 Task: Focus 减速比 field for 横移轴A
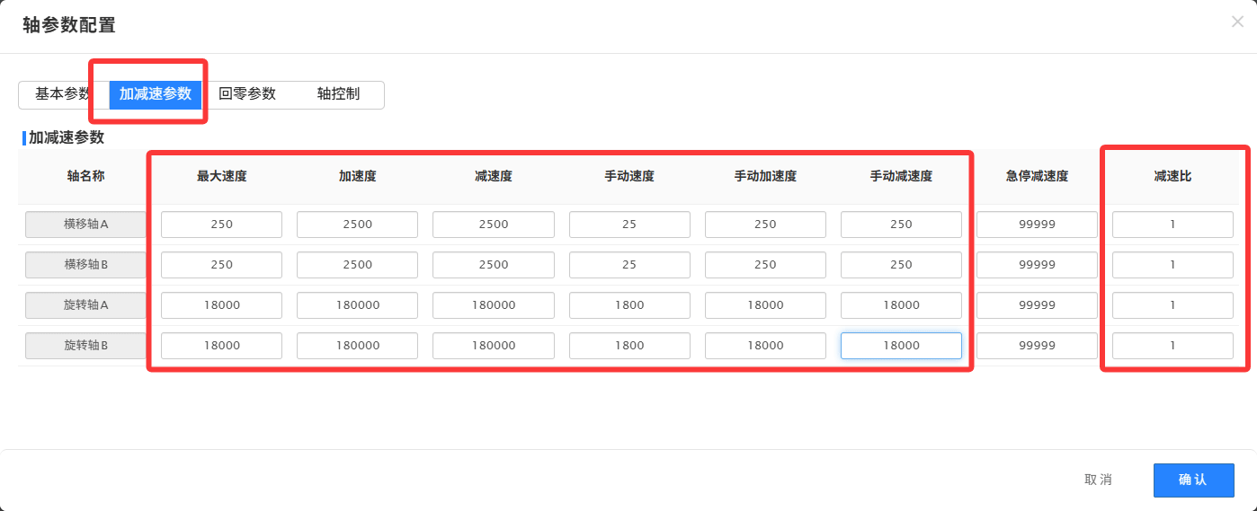[1172, 225]
